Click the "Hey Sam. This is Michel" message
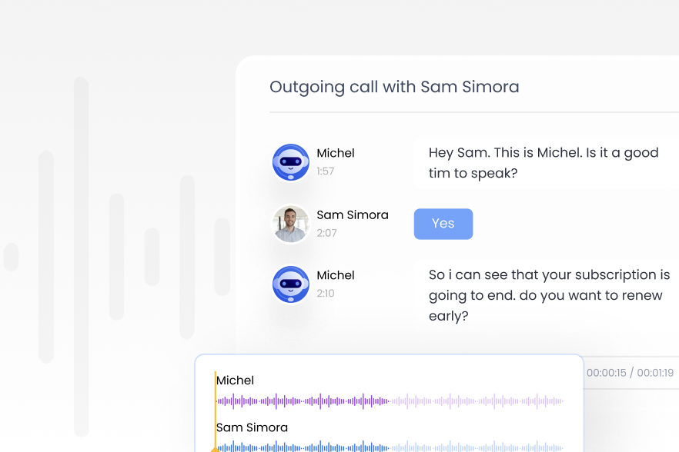This screenshot has height=452, width=679. (544, 163)
